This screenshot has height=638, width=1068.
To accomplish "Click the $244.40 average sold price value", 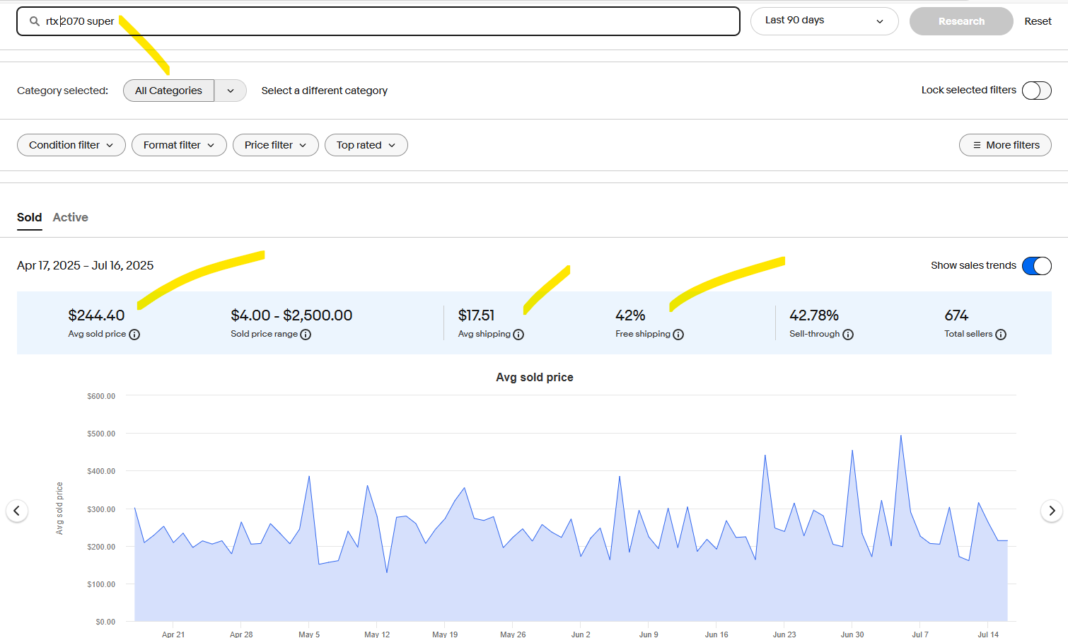I will [x=96, y=315].
